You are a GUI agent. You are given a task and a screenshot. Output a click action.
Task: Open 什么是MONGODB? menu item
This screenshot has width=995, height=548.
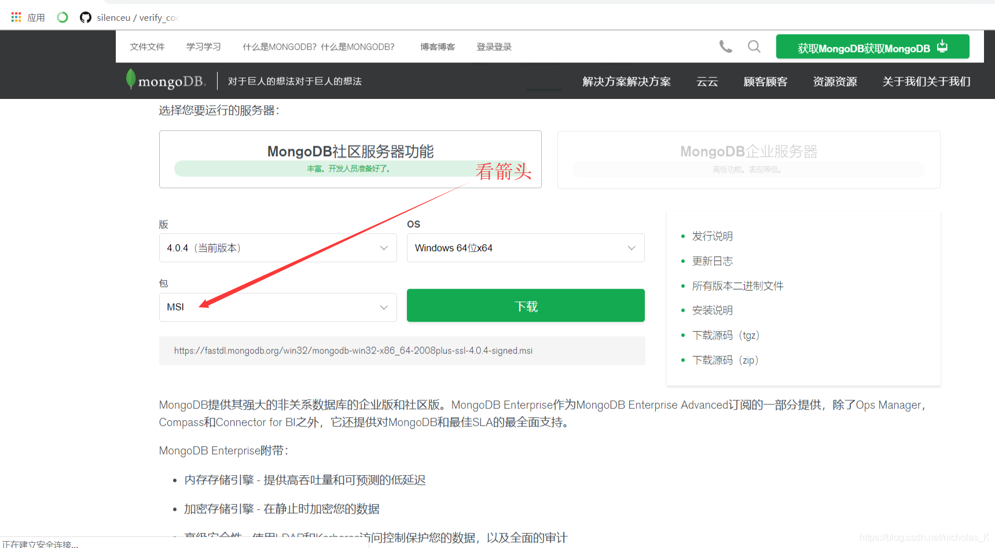pyautogui.click(x=318, y=47)
